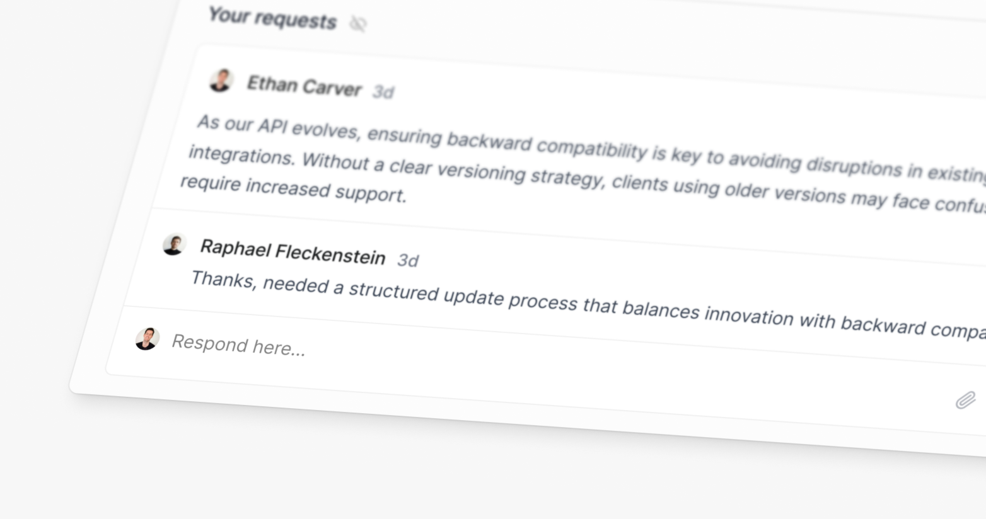This screenshot has height=519, width=986.
Task: Open Raphael Fleckenstein's name link
Action: coord(293,251)
